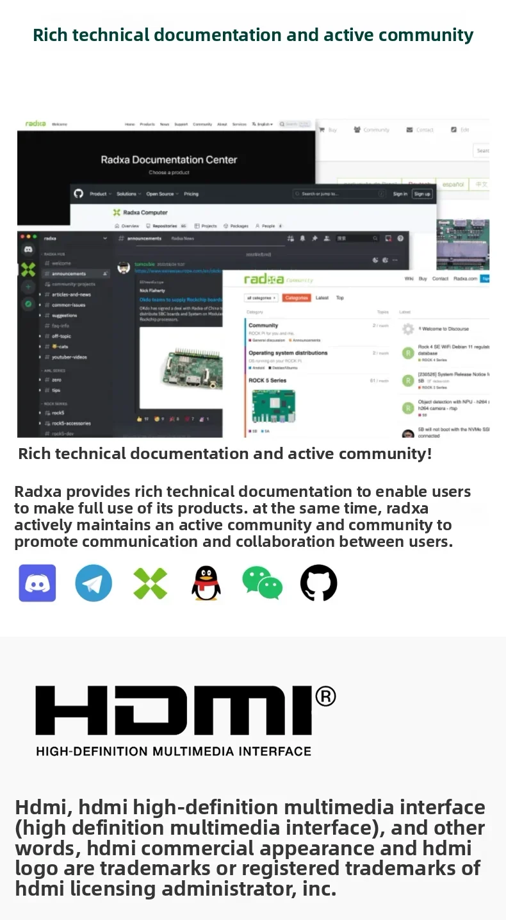Click the Explore servers compass icon in Discord

tap(28, 304)
